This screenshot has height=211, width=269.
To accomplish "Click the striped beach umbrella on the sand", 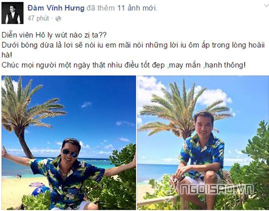I will click(37, 185).
